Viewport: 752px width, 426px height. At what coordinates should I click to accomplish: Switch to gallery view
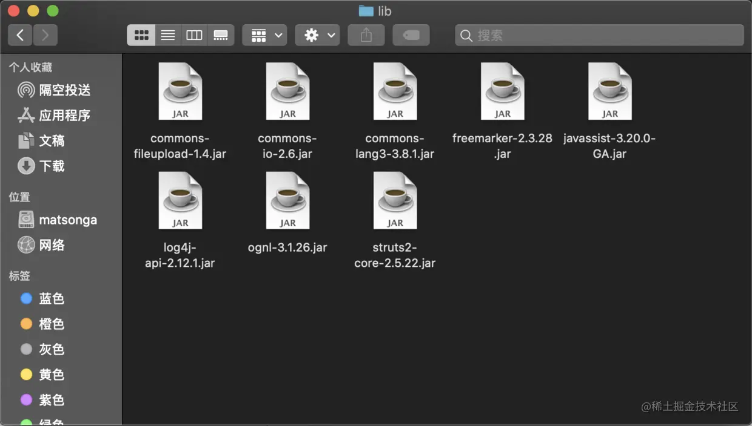click(221, 35)
